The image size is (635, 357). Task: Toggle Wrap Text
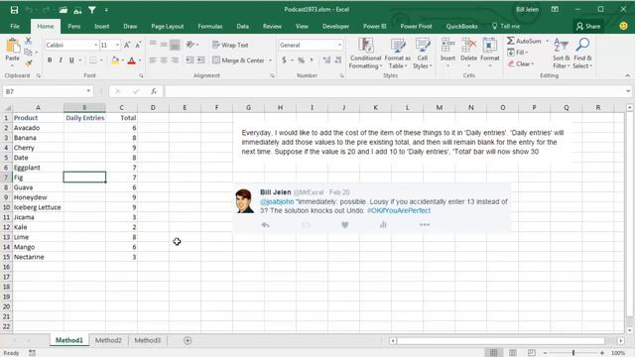tap(230, 45)
